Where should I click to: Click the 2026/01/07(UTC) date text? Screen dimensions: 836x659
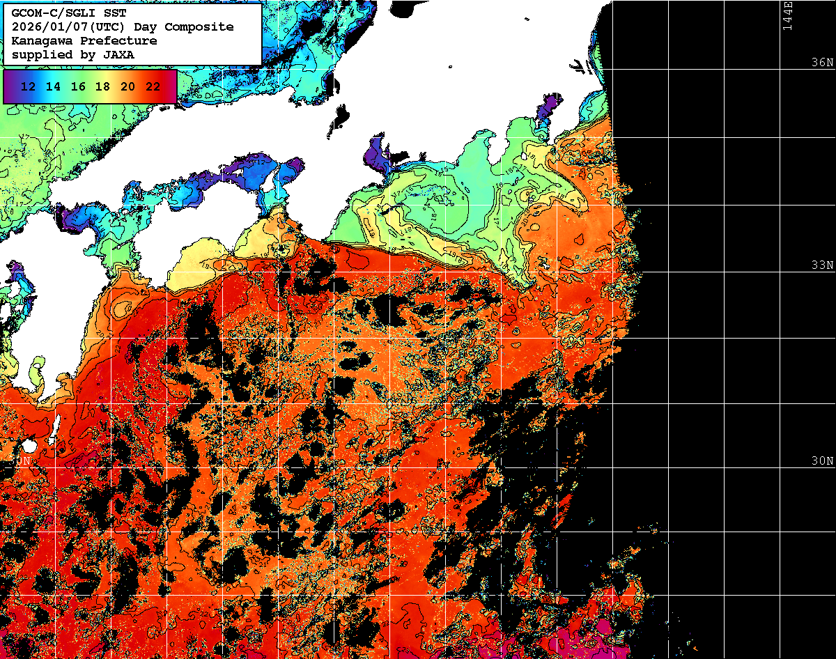tap(69, 26)
